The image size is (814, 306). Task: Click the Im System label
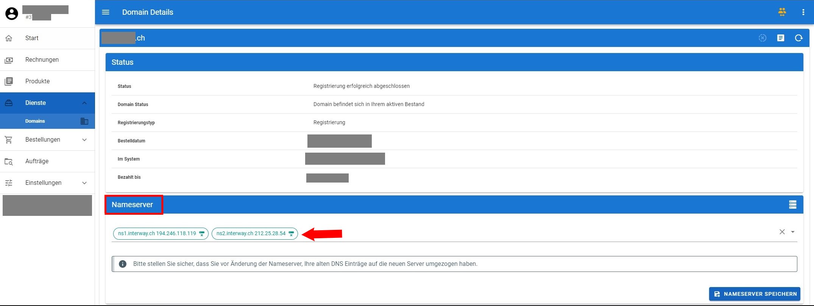point(129,159)
